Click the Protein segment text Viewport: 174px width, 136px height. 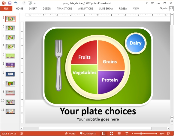coord(110,80)
